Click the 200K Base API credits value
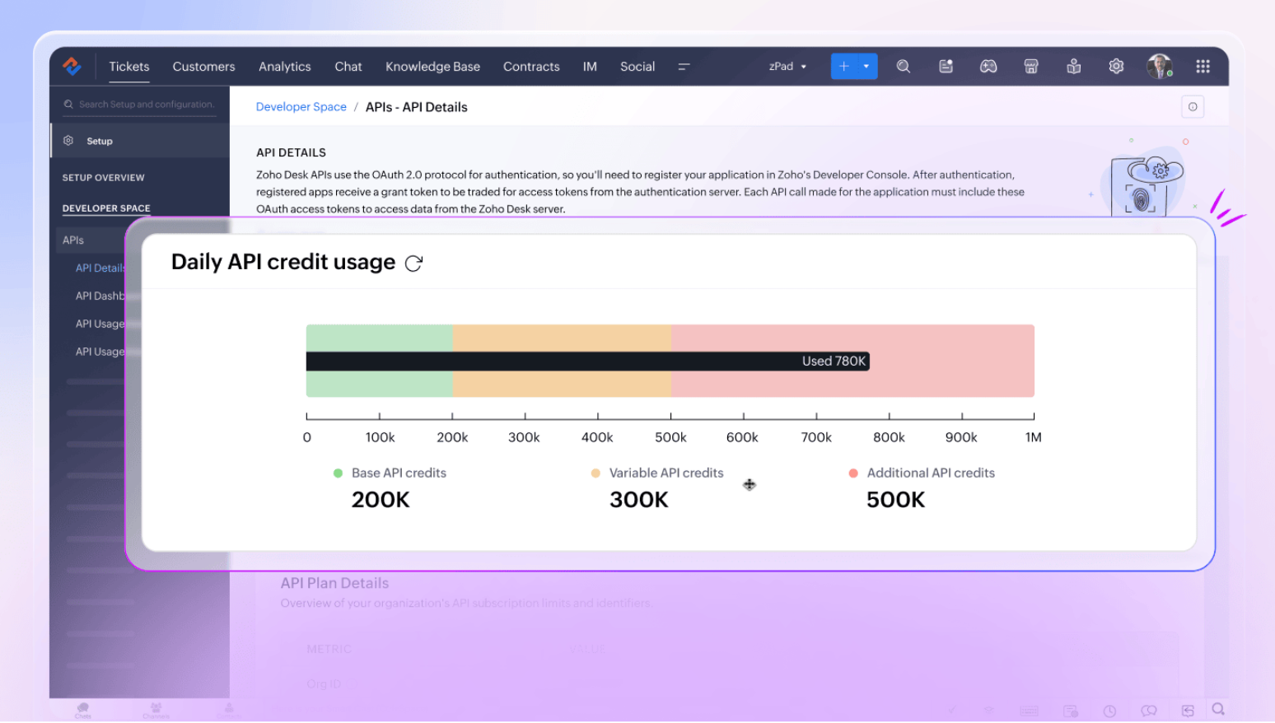 point(381,500)
